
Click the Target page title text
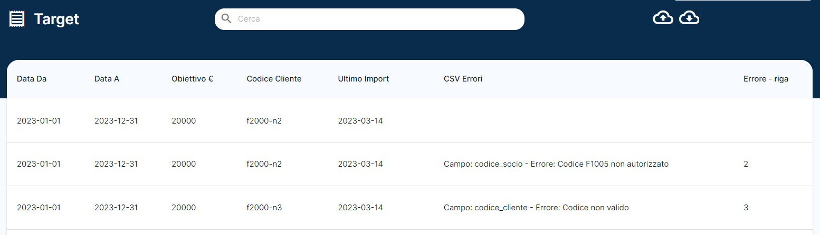(56, 19)
